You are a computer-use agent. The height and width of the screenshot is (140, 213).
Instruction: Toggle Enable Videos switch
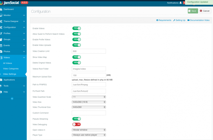point(76,28)
